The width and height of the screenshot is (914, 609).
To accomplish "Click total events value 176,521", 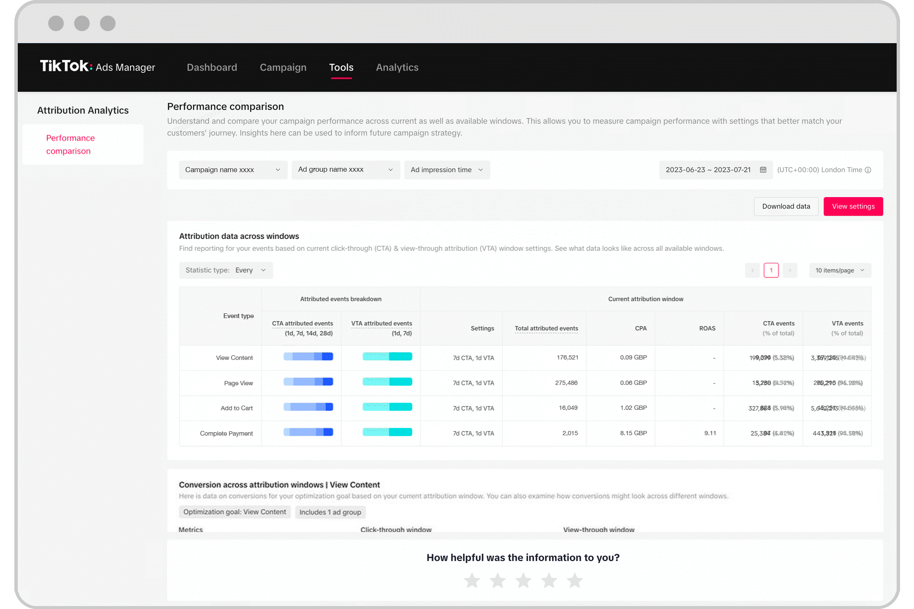I will 567,357.
